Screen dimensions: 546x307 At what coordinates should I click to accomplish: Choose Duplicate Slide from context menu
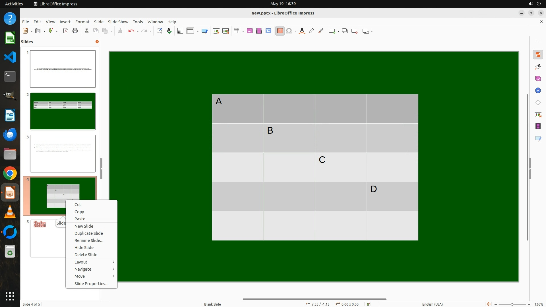point(88,233)
